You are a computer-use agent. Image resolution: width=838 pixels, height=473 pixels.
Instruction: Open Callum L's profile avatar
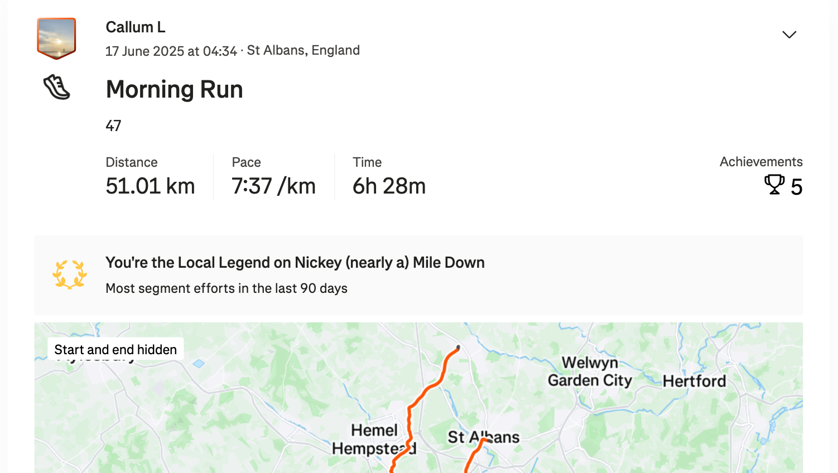coord(56,38)
